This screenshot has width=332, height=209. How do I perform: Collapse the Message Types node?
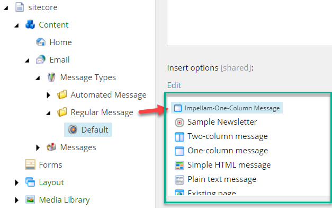pos(38,78)
